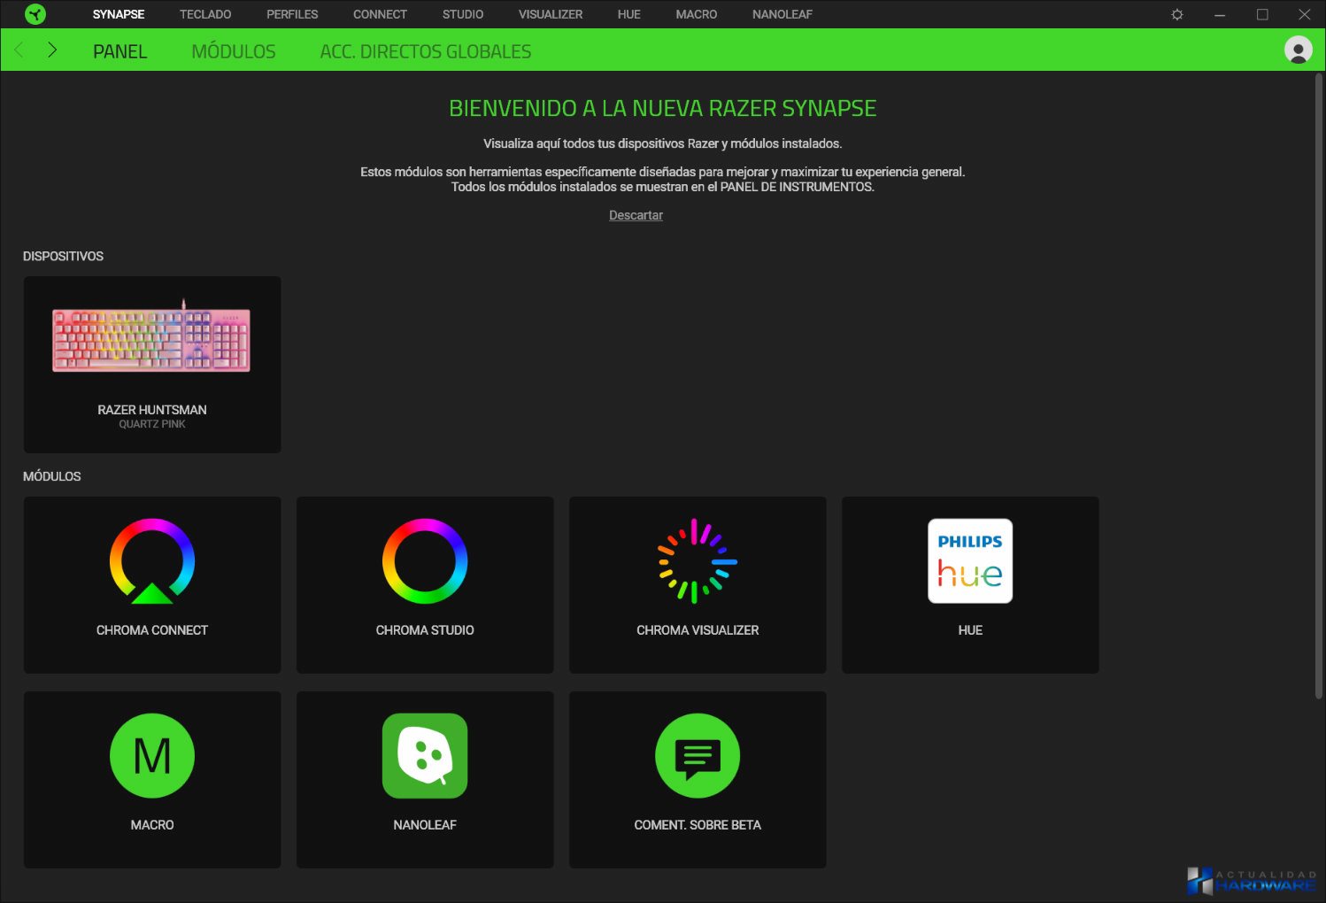Select the Razer Huntsman keyboard device
Viewport: 1326px width, 903px height.
[152, 364]
